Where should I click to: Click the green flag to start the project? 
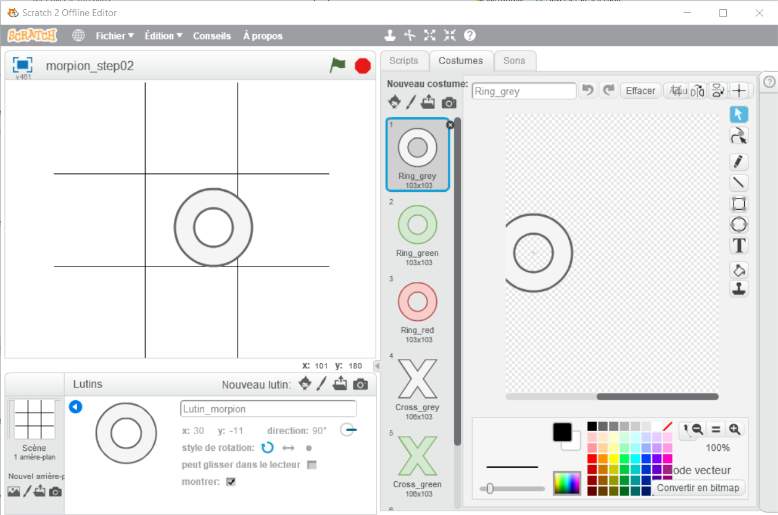click(x=337, y=65)
